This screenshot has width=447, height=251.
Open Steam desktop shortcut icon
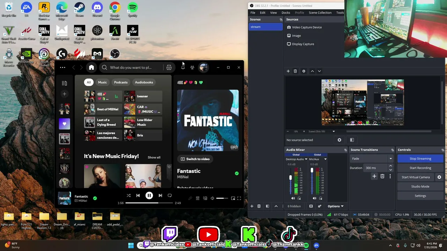[79, 10]
